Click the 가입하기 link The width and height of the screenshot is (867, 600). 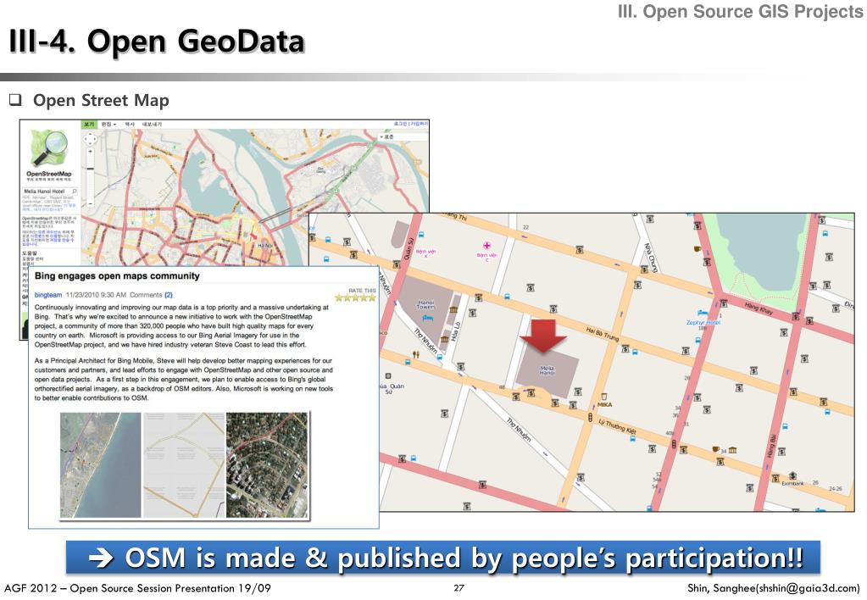pyautogui.click(x=418, y=124)
